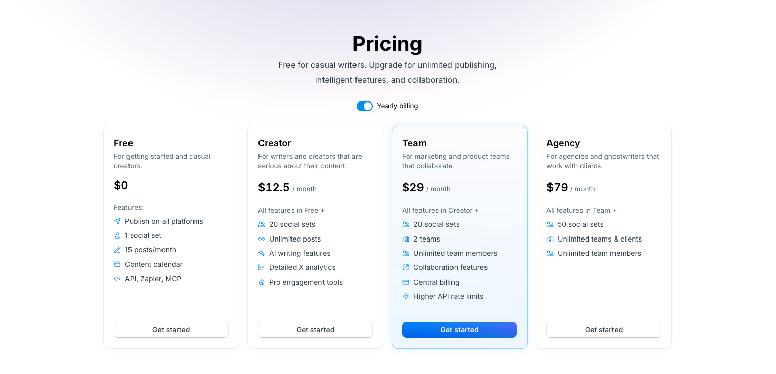
Task: Click the buildings icon beside 2 teams
Action: [405, 239]
